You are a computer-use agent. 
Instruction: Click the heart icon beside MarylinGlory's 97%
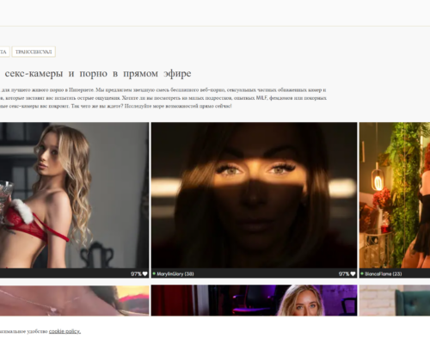[353, 273]
